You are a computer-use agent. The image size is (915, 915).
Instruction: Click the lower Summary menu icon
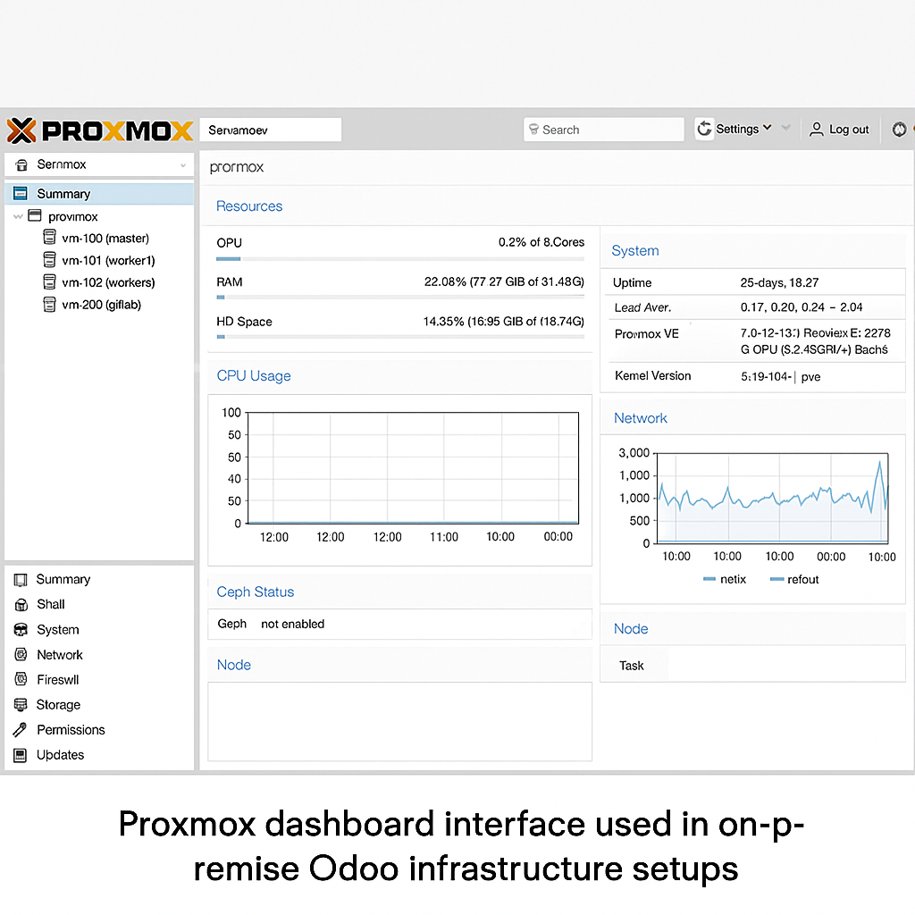pos(21,580)
